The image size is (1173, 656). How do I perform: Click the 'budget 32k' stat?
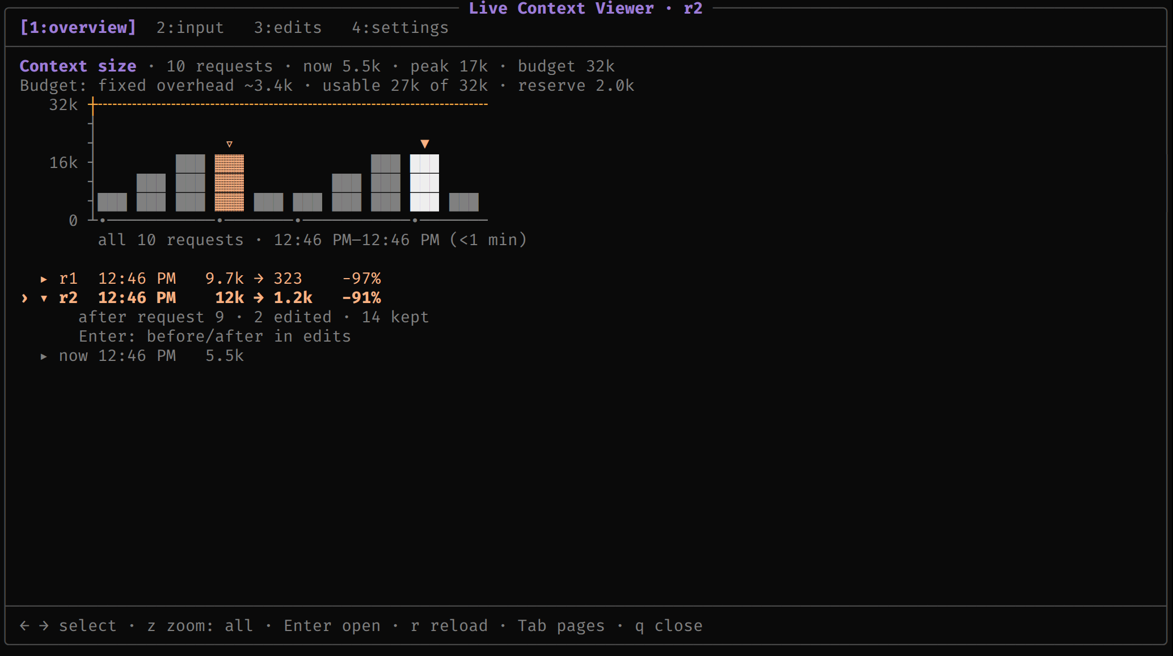tap(566, 66)
